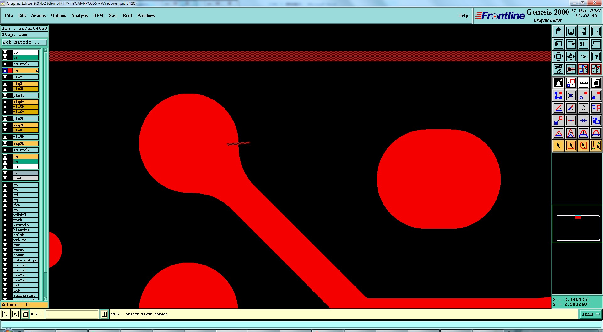603x332 pixels.
Task: Click the blue X delete-point icon
Action: point(571,95)
